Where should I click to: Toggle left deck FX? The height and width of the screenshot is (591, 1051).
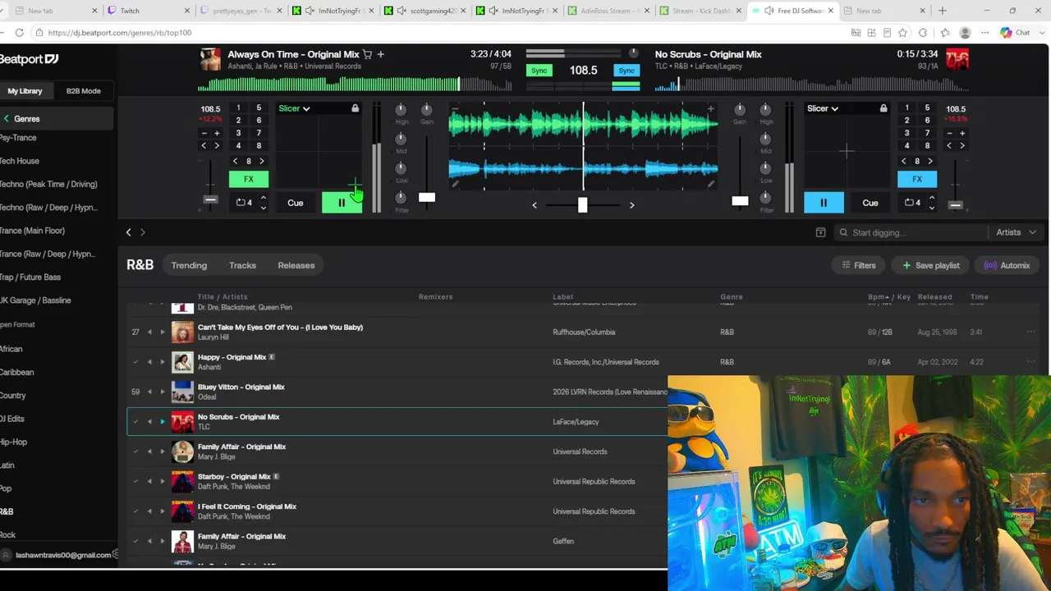[x=249, y=179]
